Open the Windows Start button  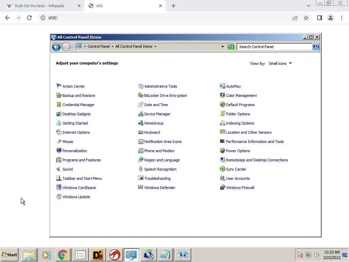(x=9, y=254)
